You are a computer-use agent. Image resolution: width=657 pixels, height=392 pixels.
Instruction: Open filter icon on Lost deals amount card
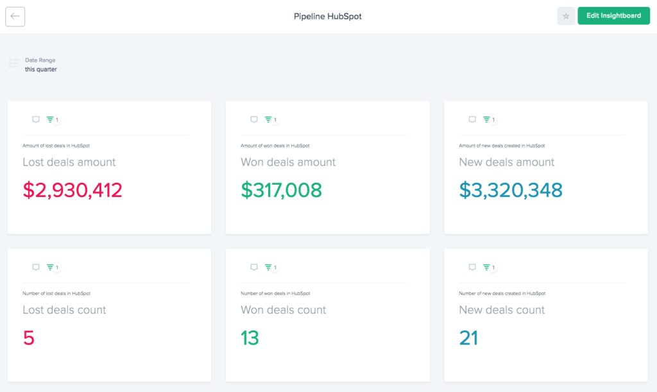click(50, 119)
